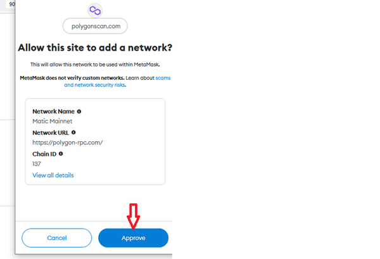380x259 pixels.
Task: Click the Network Name label
Action: pyautogui.click(x=54, y=111)
